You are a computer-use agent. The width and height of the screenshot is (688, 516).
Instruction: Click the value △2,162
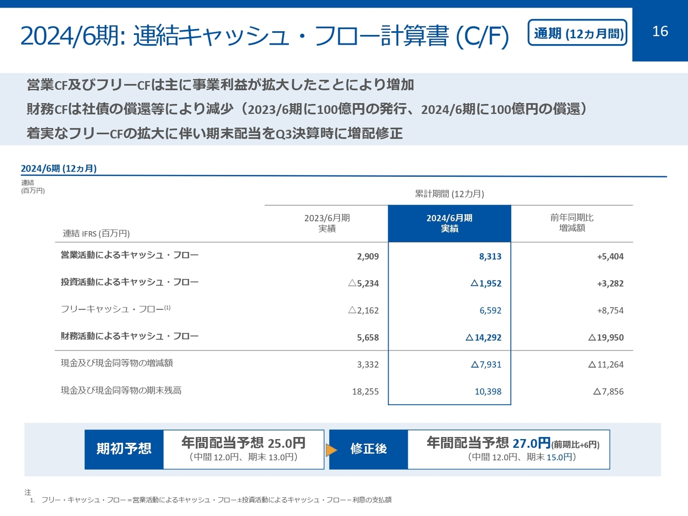tap(363, 311)
